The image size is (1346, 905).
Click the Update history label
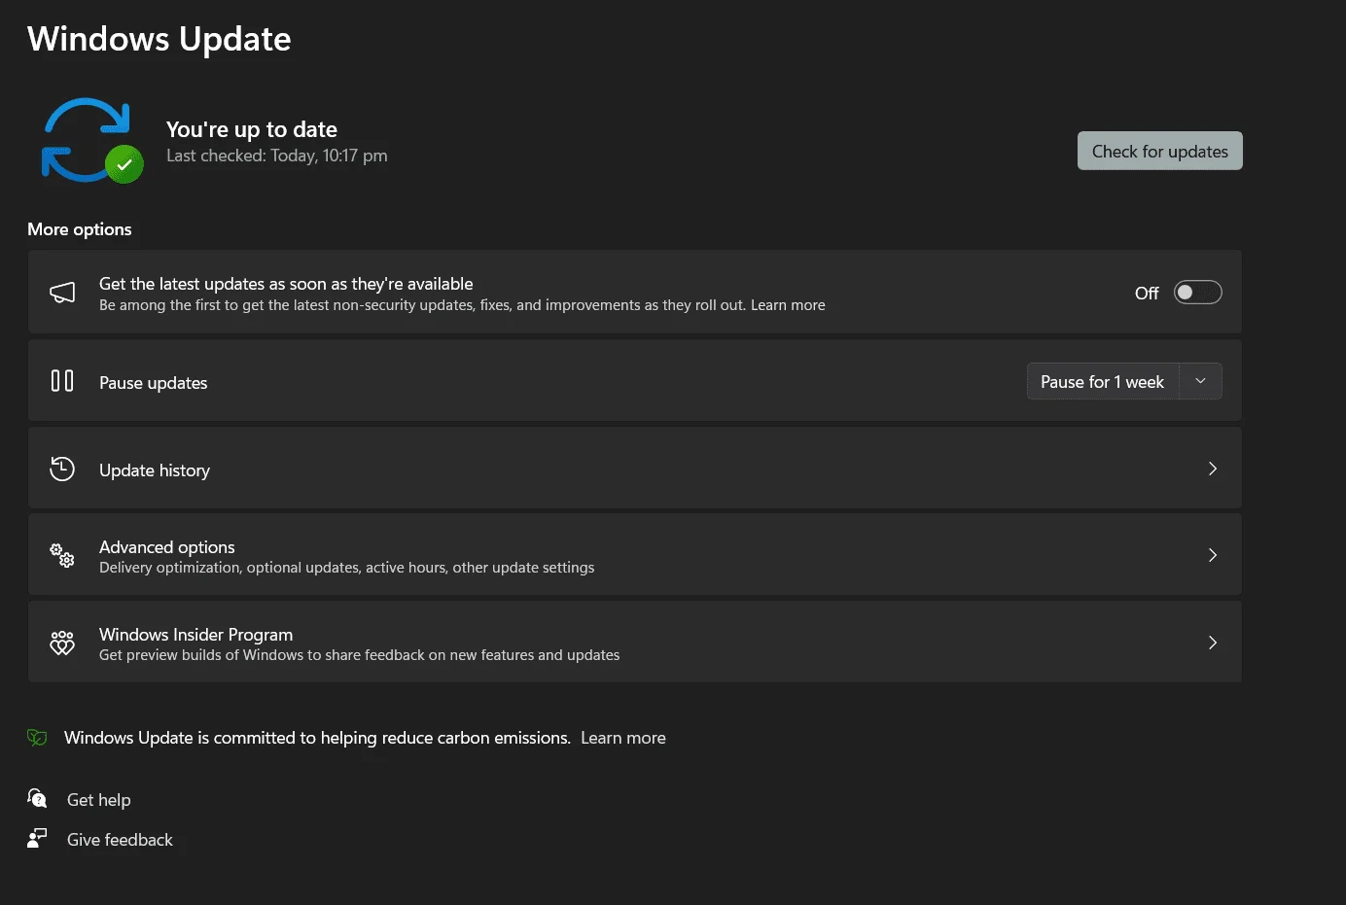[x=155, y=470]
